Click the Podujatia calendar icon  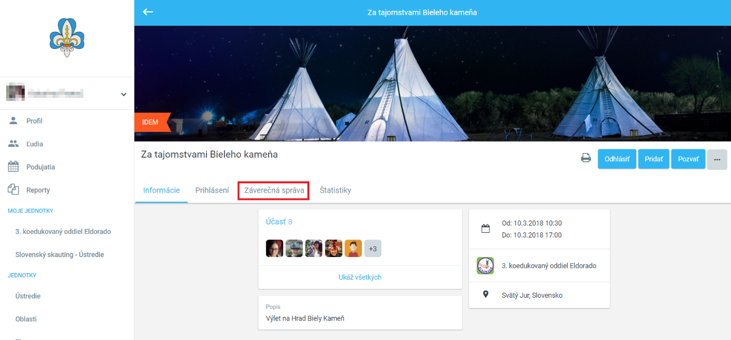coord(13,167)
